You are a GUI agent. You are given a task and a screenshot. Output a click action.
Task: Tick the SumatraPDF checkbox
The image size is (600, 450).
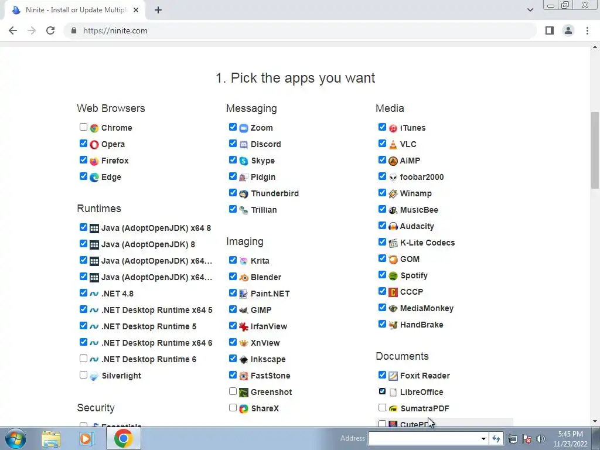pos(382,408)
